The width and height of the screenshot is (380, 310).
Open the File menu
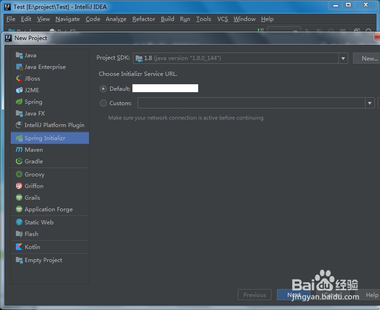point(11,19)
